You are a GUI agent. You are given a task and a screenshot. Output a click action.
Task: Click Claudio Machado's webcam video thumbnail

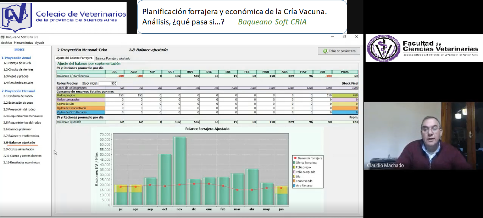(x=423, y=136)
